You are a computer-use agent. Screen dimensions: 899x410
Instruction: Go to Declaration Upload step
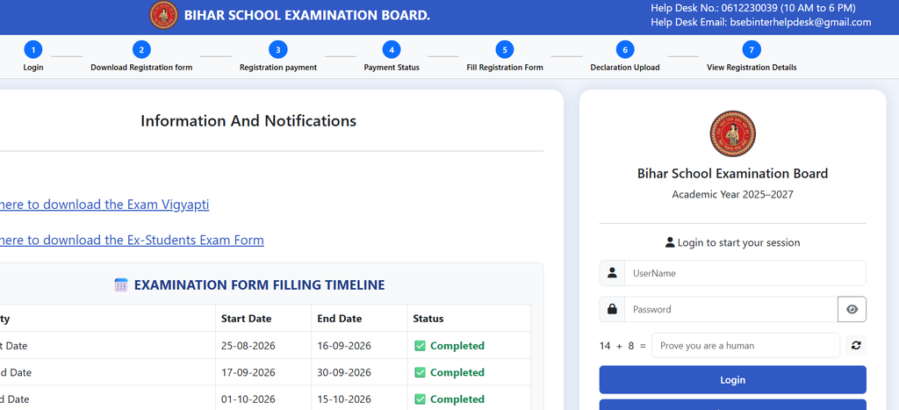tap(625, 68)
